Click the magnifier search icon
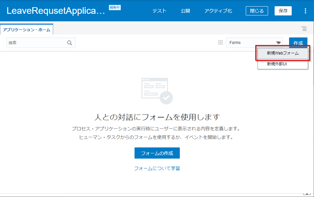314x197 pixels. (x=70, y=43)
